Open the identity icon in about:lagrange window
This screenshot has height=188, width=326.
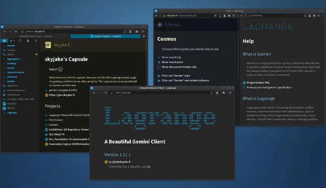(x=217, y=93)
